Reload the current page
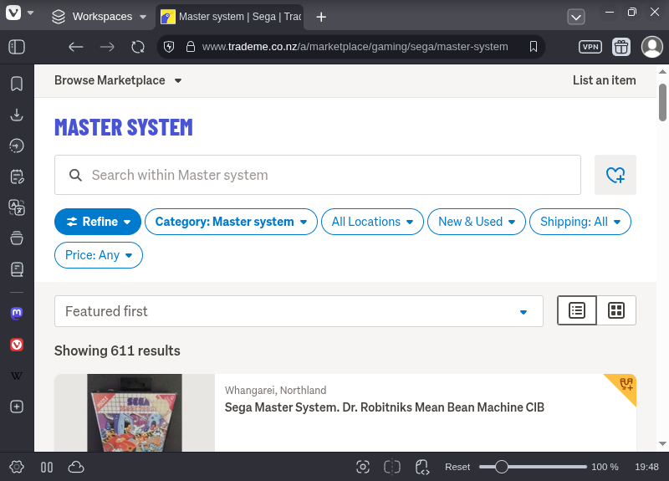This screenshot has width=669, height=481. click(x=138, y=47)
